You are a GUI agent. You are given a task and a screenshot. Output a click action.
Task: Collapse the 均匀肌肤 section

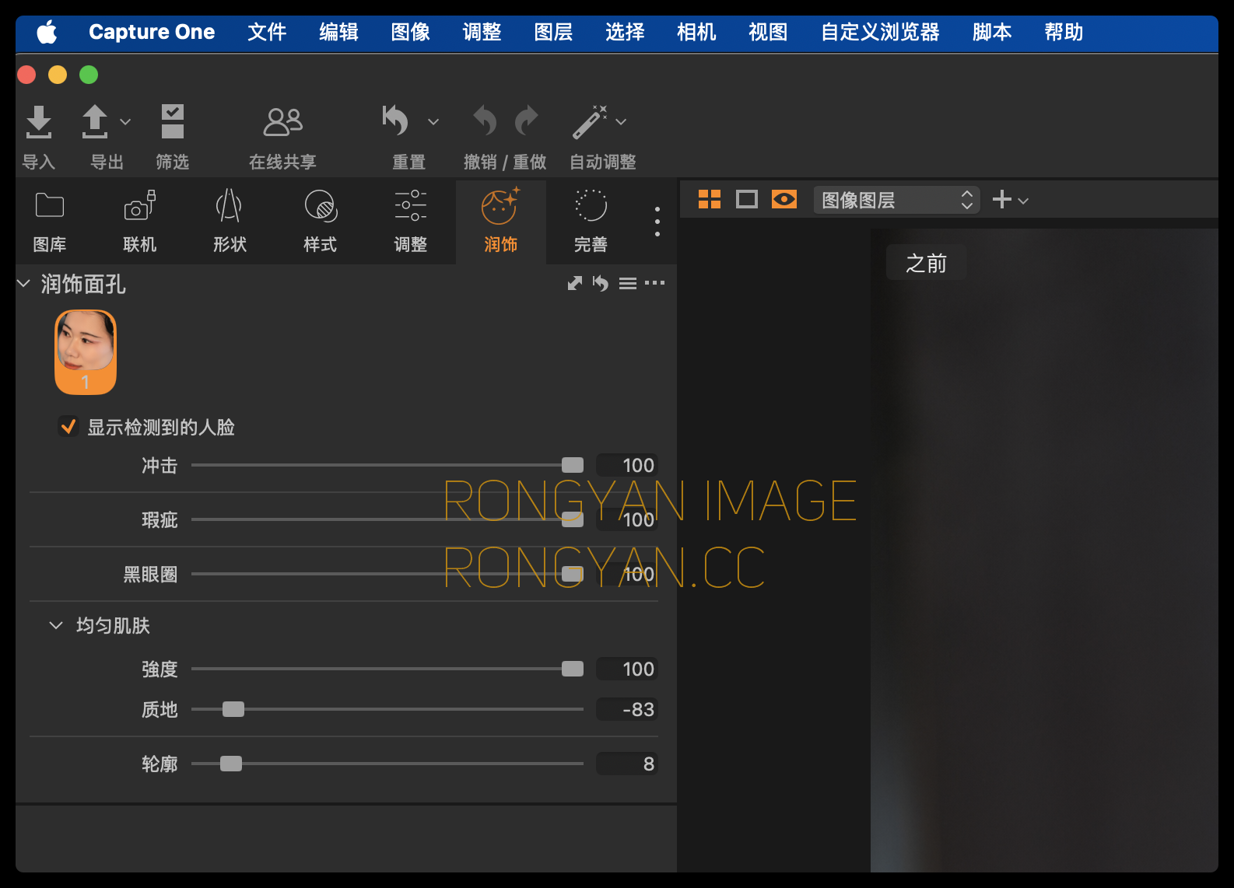[x=56, y=625]
